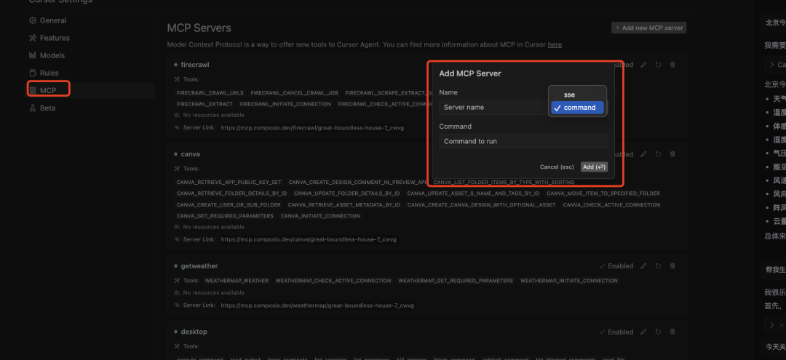This screenshot has width=786, height=360.
Task: Go to the Features settings section
Action: [55, 38]
